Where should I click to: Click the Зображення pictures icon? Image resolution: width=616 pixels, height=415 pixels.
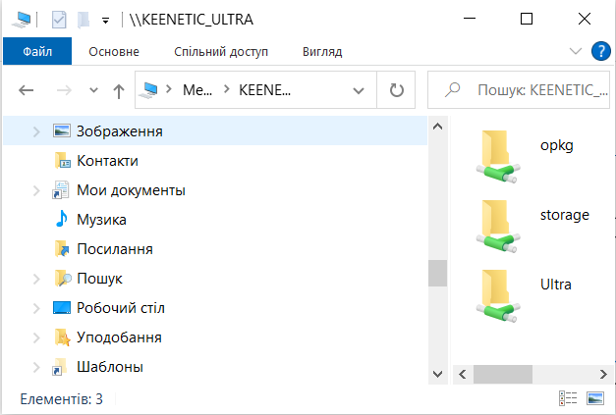(x=62, y=130)
